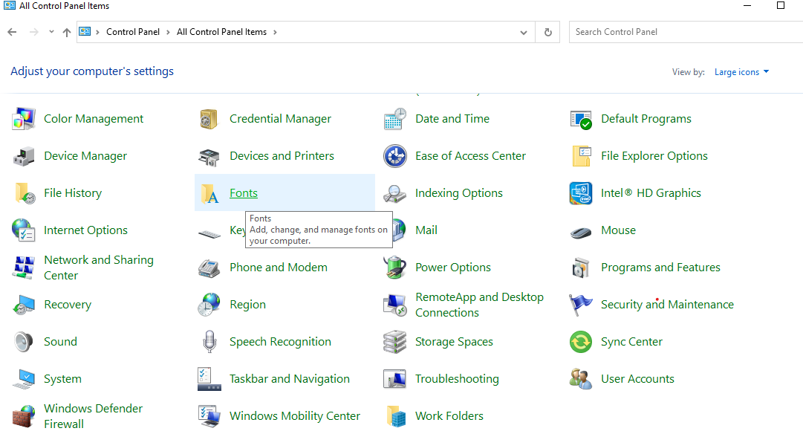The image size is (803, 434).
Task: Click inside the Search Control Panel box
Action: (x=669, y=32)
